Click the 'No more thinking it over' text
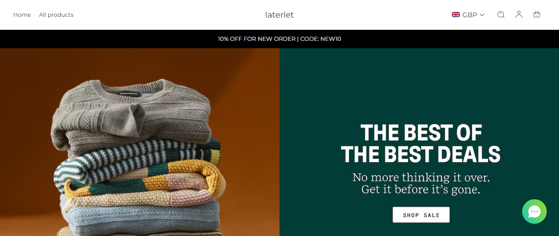Image resolution: width=559 pixels, height=236 pixels. pyautogui.click(x=421, y=177)
